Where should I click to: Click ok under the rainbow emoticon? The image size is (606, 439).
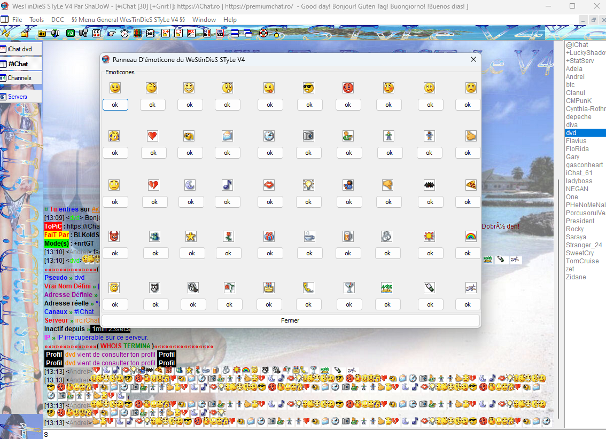(468, 253)
